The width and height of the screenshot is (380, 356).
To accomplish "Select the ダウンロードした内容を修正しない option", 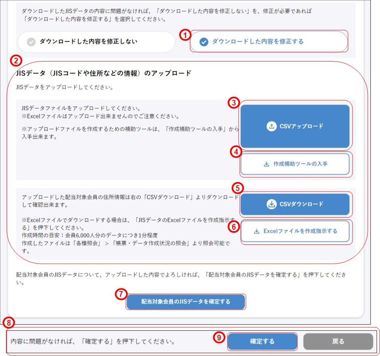I will [x=96, y=41].
